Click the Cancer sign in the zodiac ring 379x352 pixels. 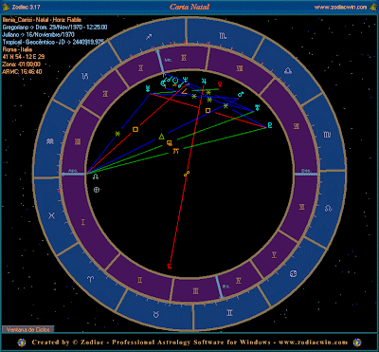pos(293,273)
